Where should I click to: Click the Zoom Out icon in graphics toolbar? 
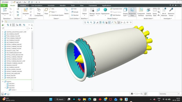[91, 22]
